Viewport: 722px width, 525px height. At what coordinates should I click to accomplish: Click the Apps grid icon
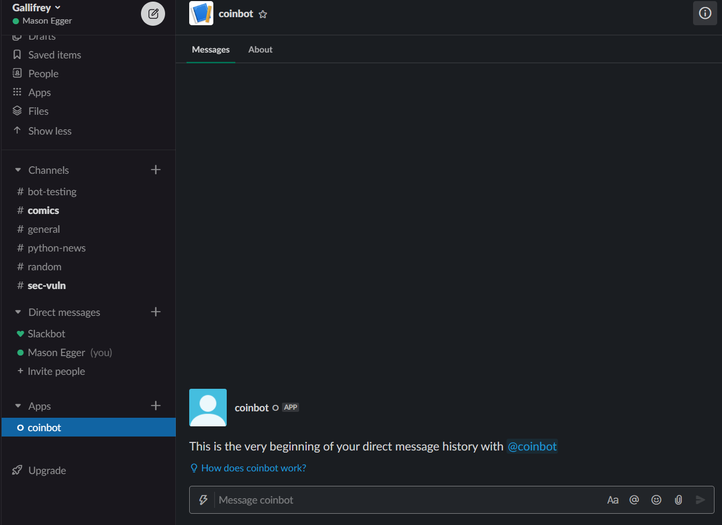[x=17, y=92]
